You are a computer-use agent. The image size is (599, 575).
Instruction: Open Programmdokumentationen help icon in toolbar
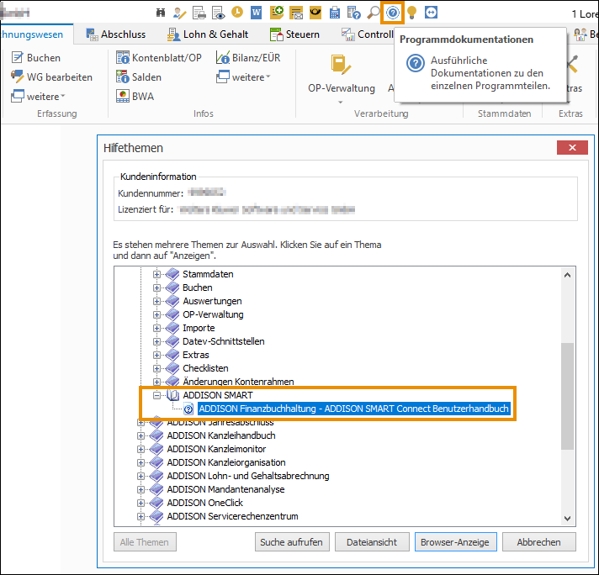click(x=392, y=13)
